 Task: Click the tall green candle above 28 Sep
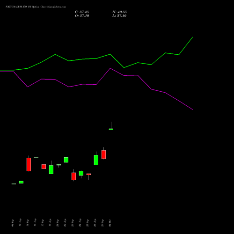(x=96, y=160)
